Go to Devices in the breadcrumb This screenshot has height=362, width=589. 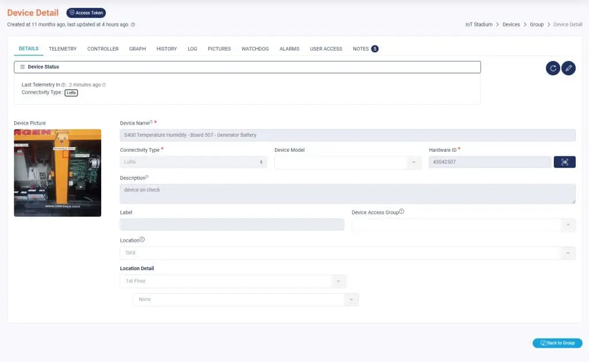click(x=511, y=25)
